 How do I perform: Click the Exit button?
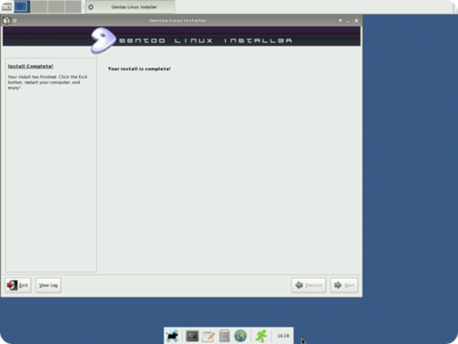(x=18, y=285)
